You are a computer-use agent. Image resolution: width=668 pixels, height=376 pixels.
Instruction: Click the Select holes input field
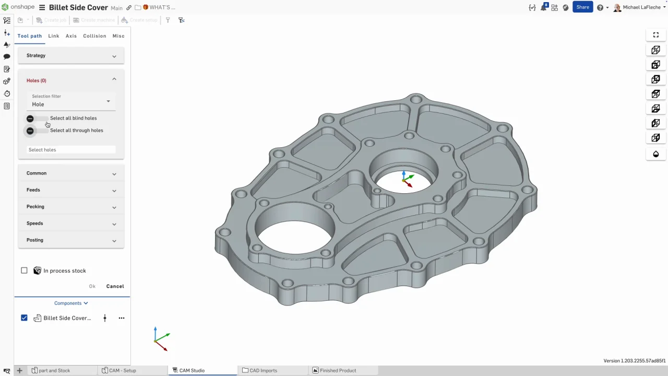coord(71,150)
